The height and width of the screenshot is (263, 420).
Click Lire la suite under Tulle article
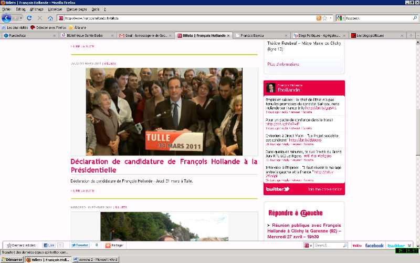82,190
